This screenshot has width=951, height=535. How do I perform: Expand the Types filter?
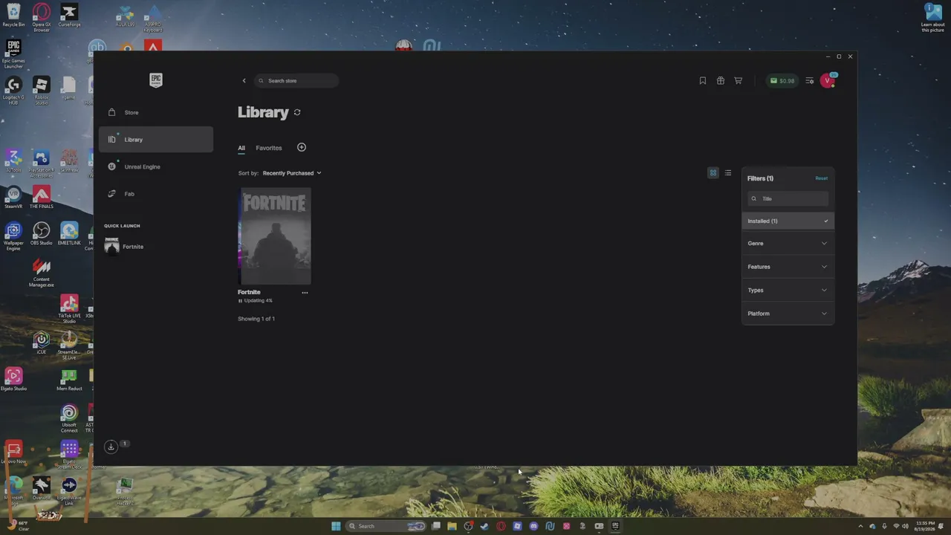(788, 291)
